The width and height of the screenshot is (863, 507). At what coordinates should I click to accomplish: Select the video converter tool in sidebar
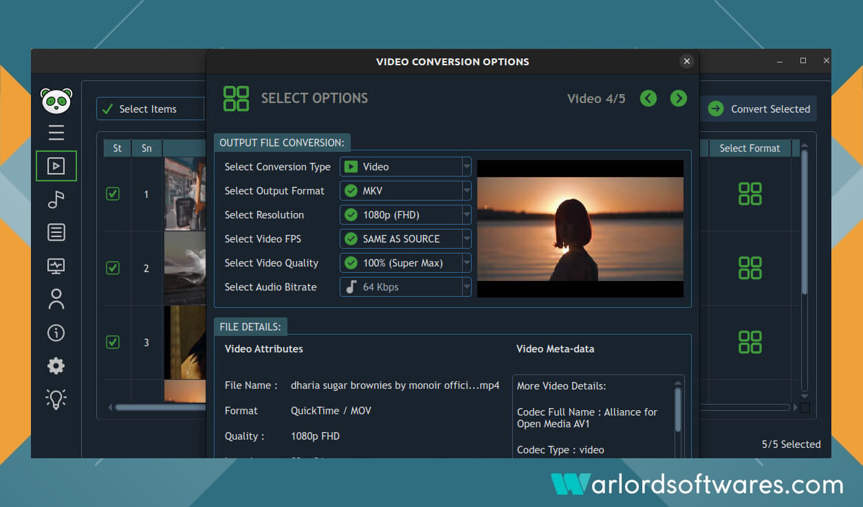pos(56,166)
